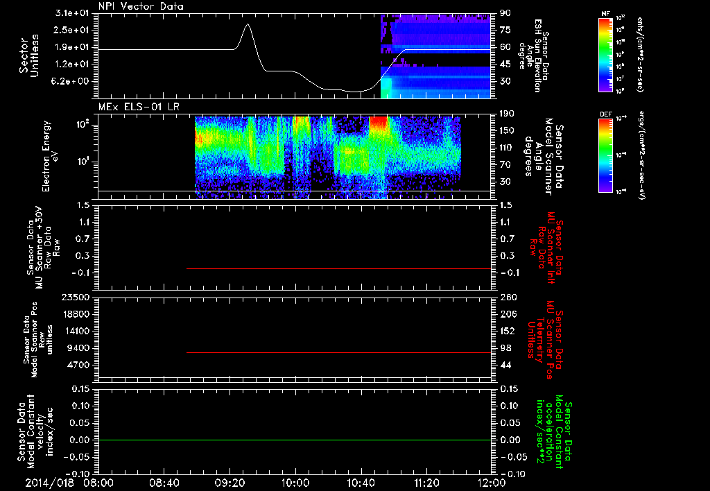Viewport: 710px width, 491px height.
Task: Click the 'Model Scanner Angle degrees' axis label
Action: [x=544, y=157]
